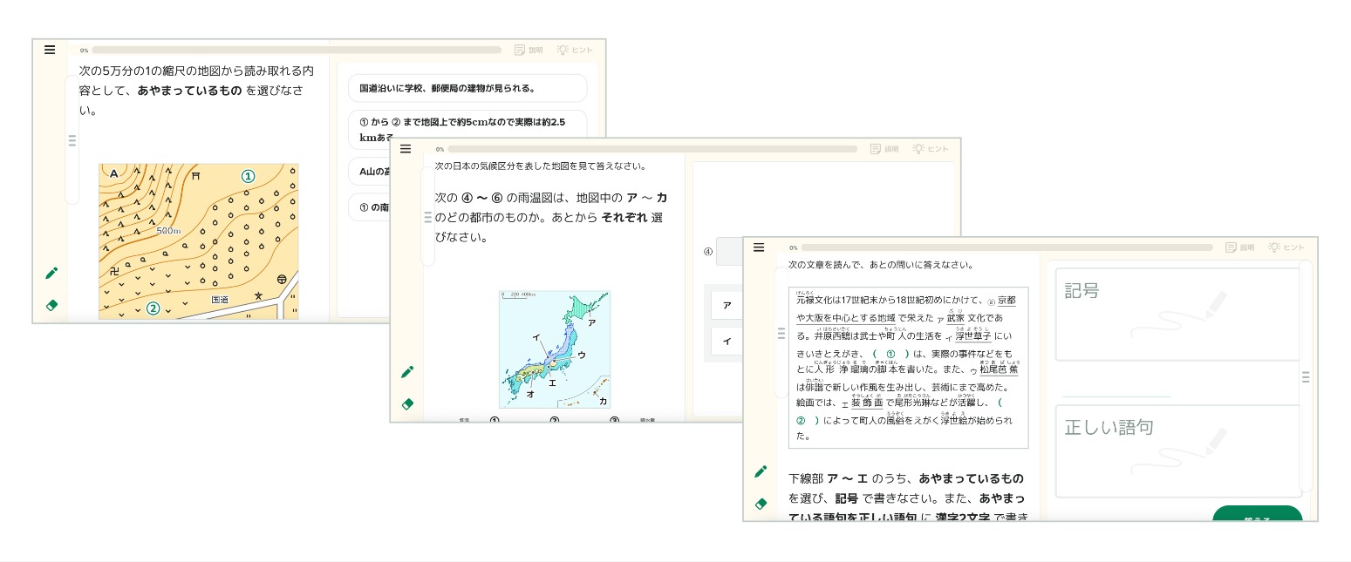Select eraser tool in the 元禄文化 question window
The image size is (1351, 562).
point(761,504)
